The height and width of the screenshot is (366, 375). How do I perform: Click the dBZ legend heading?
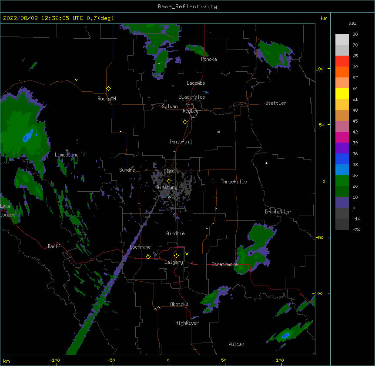[x=352, y=23]
